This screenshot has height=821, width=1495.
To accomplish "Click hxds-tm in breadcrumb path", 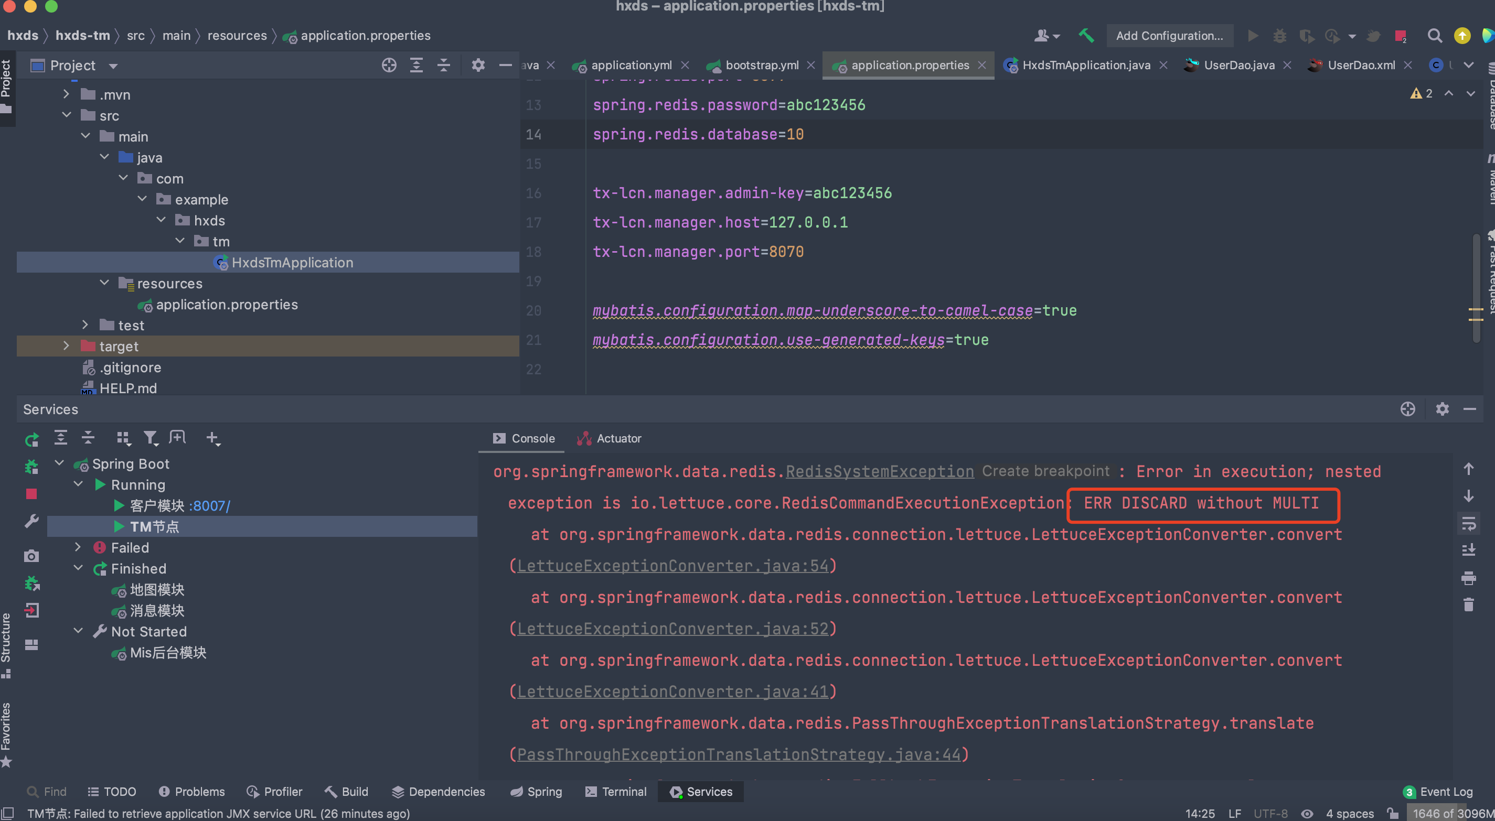I will click(82, 36).
